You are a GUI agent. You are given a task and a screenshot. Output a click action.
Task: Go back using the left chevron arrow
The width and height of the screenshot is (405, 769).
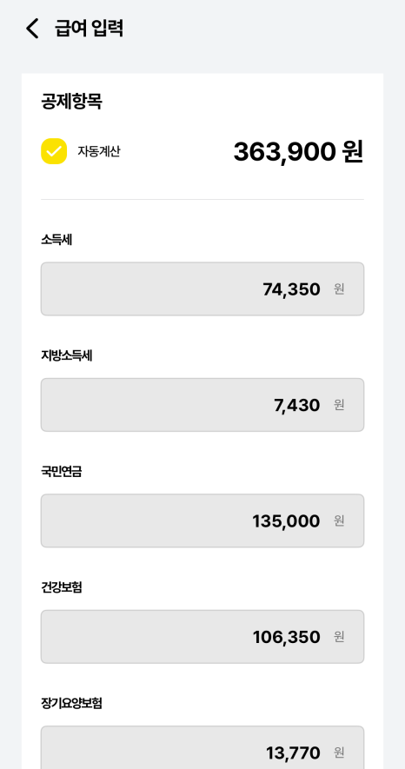(x=32, y=29)
